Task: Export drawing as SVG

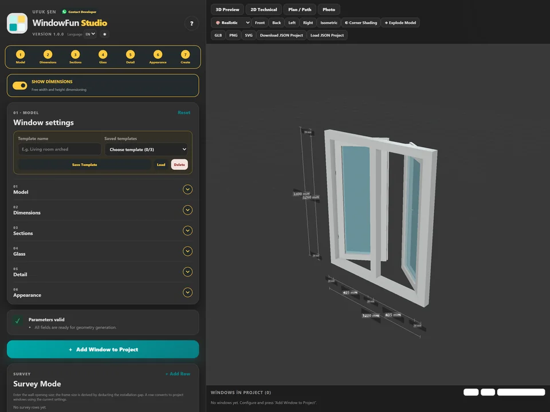Action: pyautogui.click(x=249, y=35)
